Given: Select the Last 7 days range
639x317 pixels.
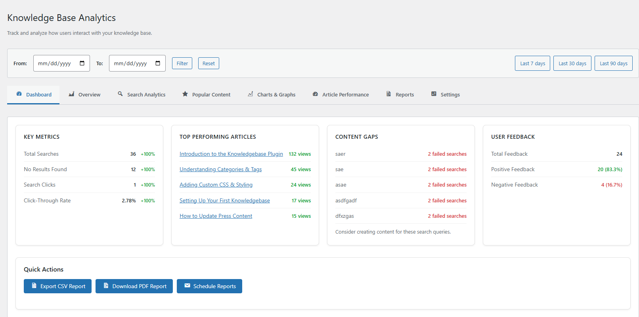Looking at the screenshot, I should pos(532,63).
